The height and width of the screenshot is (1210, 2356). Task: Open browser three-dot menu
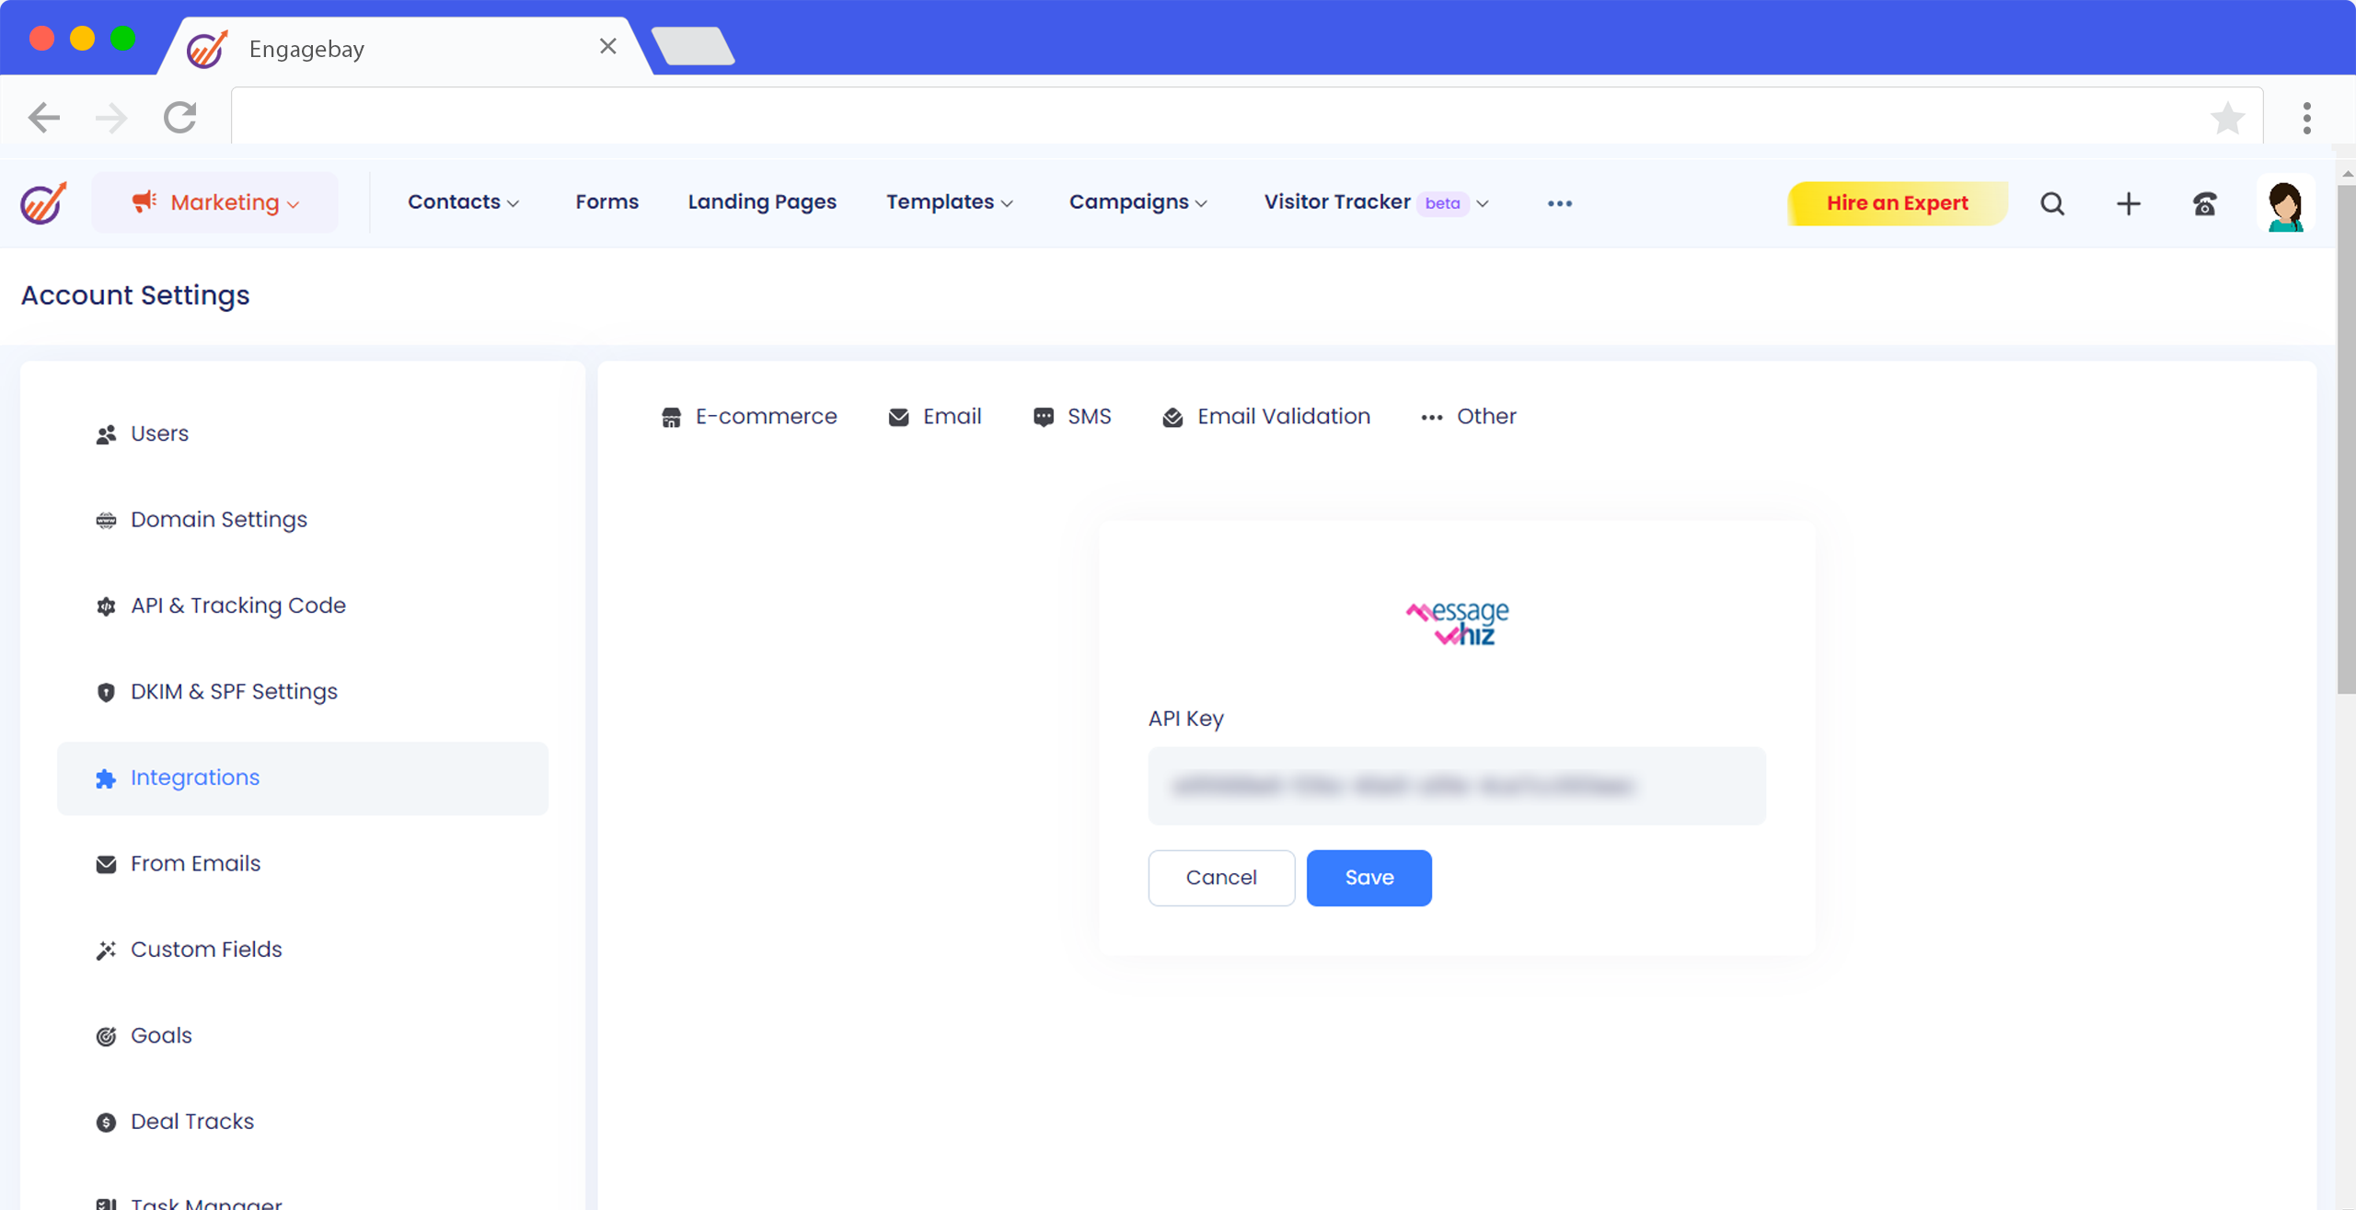[2306, 118]
